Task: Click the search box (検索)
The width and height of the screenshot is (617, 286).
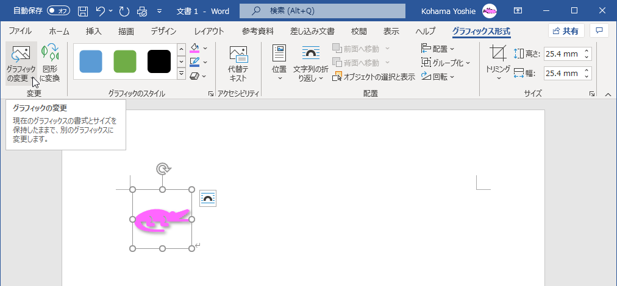Action: tap(323, 11)
